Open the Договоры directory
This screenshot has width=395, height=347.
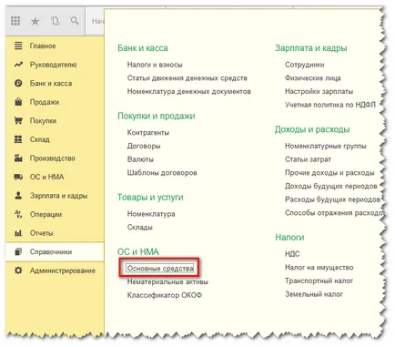[x=144, y=146]
